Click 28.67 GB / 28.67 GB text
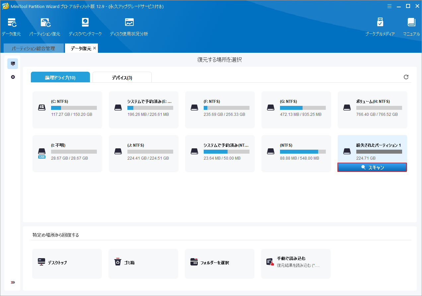 [70, 158]
